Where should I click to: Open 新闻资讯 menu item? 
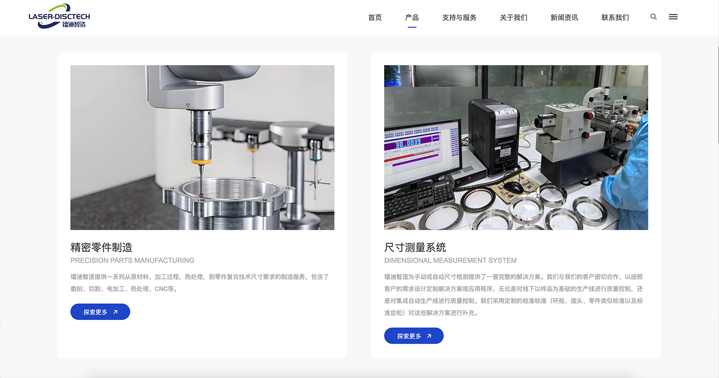564,18
